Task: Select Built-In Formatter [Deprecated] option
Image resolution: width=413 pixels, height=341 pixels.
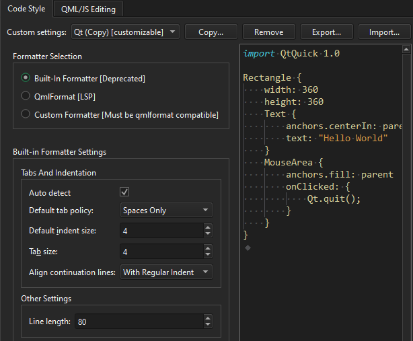Action: 26,78
